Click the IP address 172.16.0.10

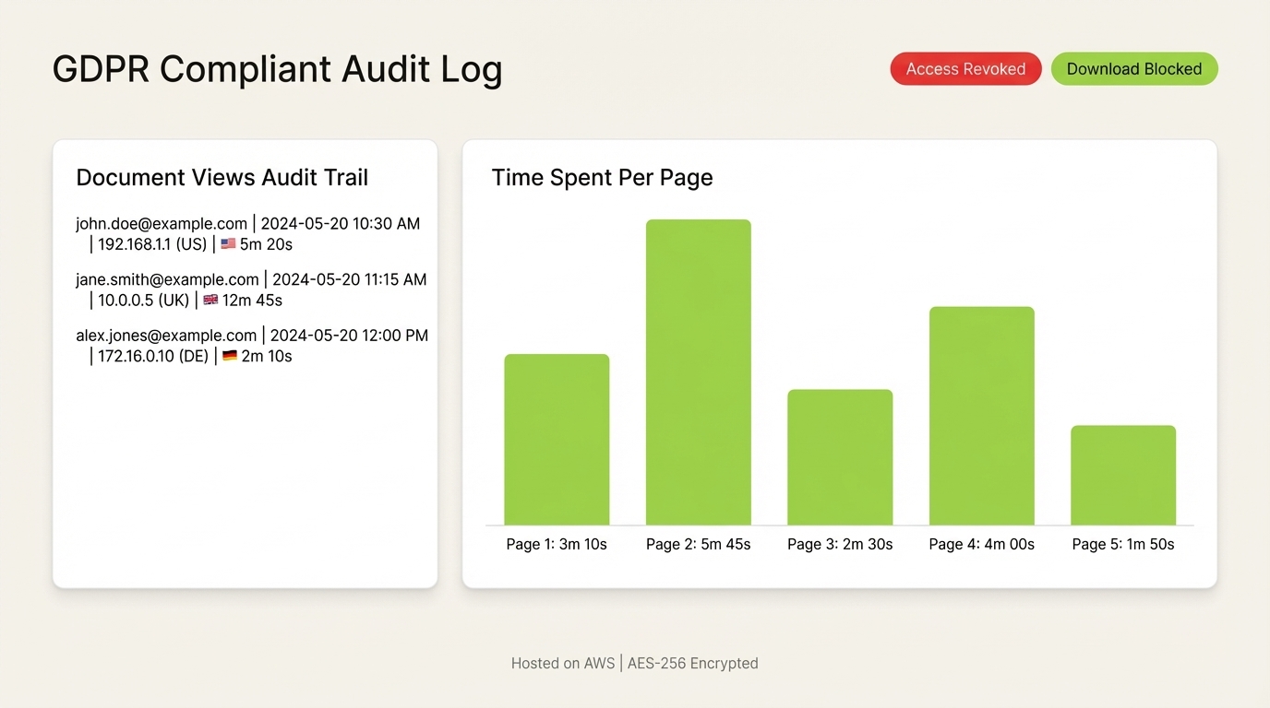coord(135,356)
